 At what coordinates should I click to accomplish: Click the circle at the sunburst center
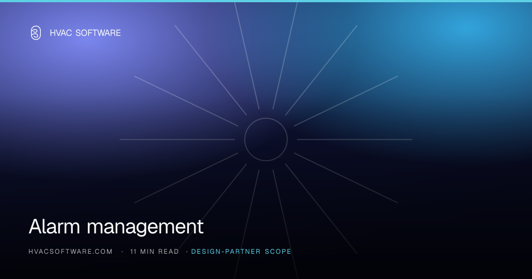[266, 139]
